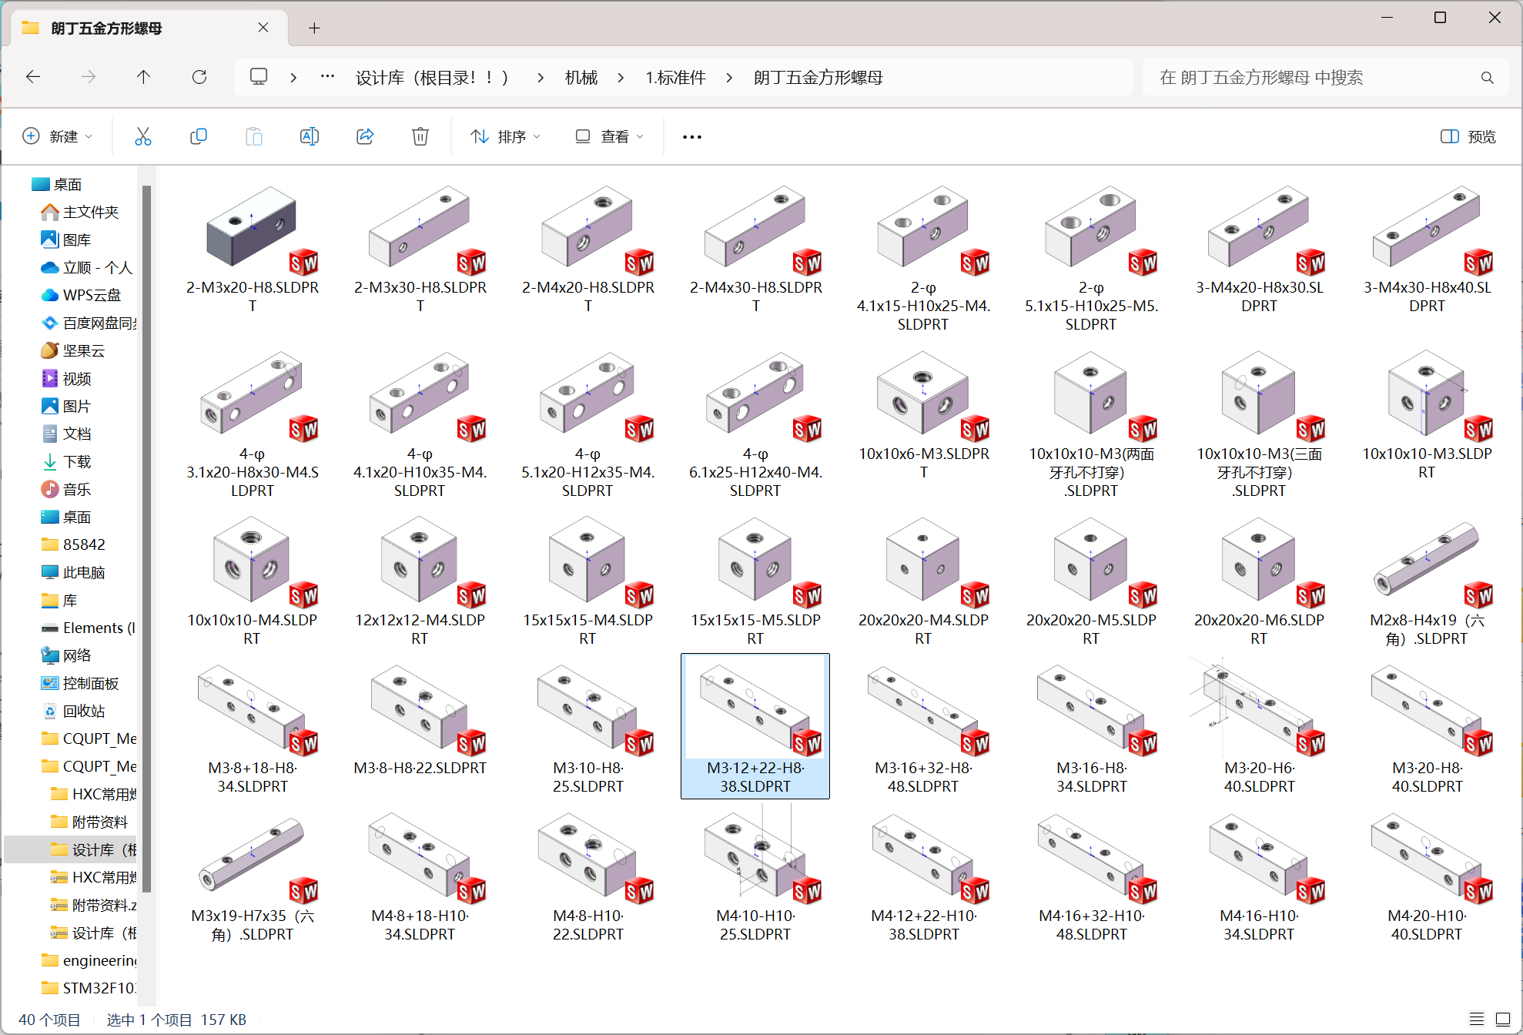Screen dimensions: 1523x1035
Task: Switch to details list view icon
Action: tap(1476, 1020)
